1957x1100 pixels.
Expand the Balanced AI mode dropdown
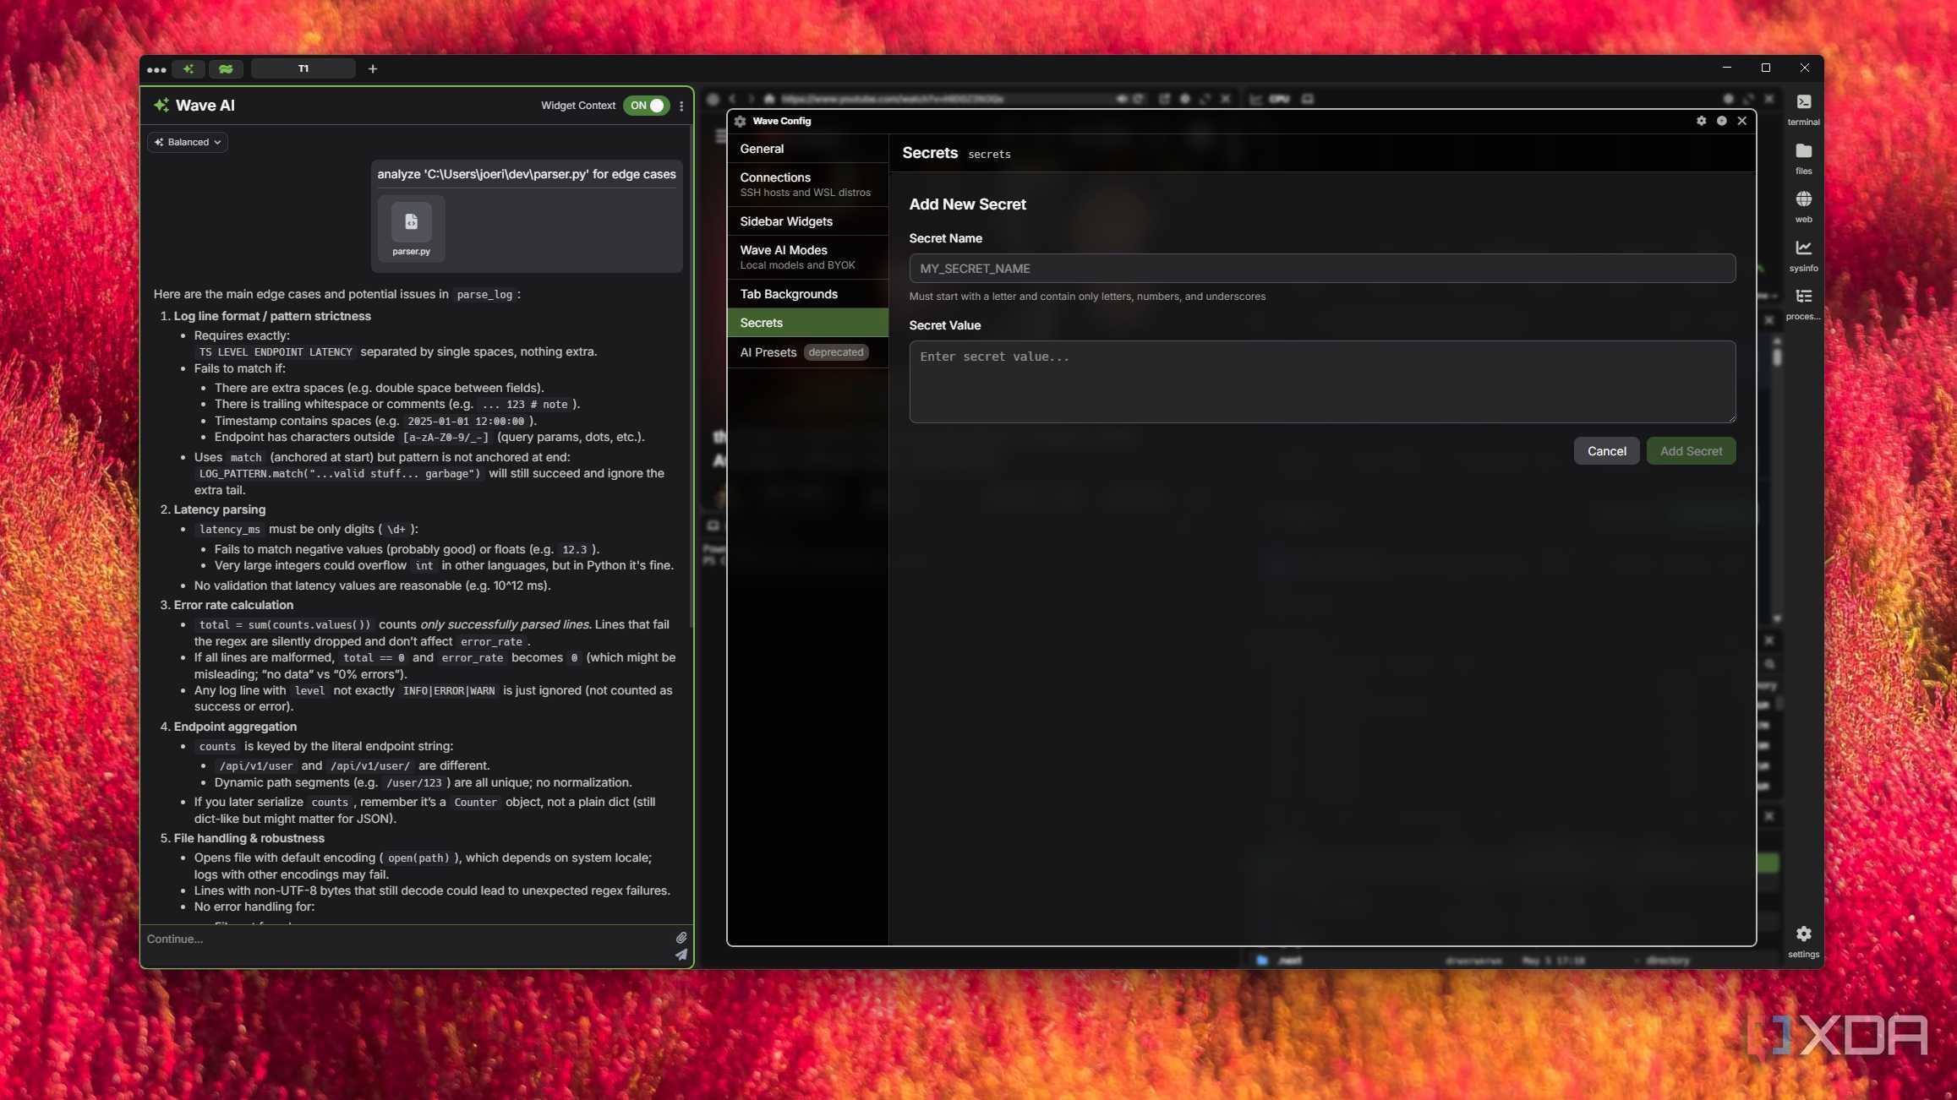[x=188, y=142]
